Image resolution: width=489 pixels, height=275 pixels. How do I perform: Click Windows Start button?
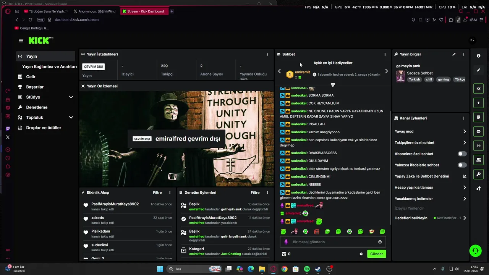point(160,269)
